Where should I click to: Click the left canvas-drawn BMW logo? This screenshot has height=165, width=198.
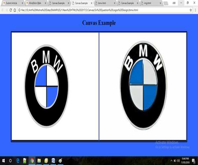click(47, 86)
